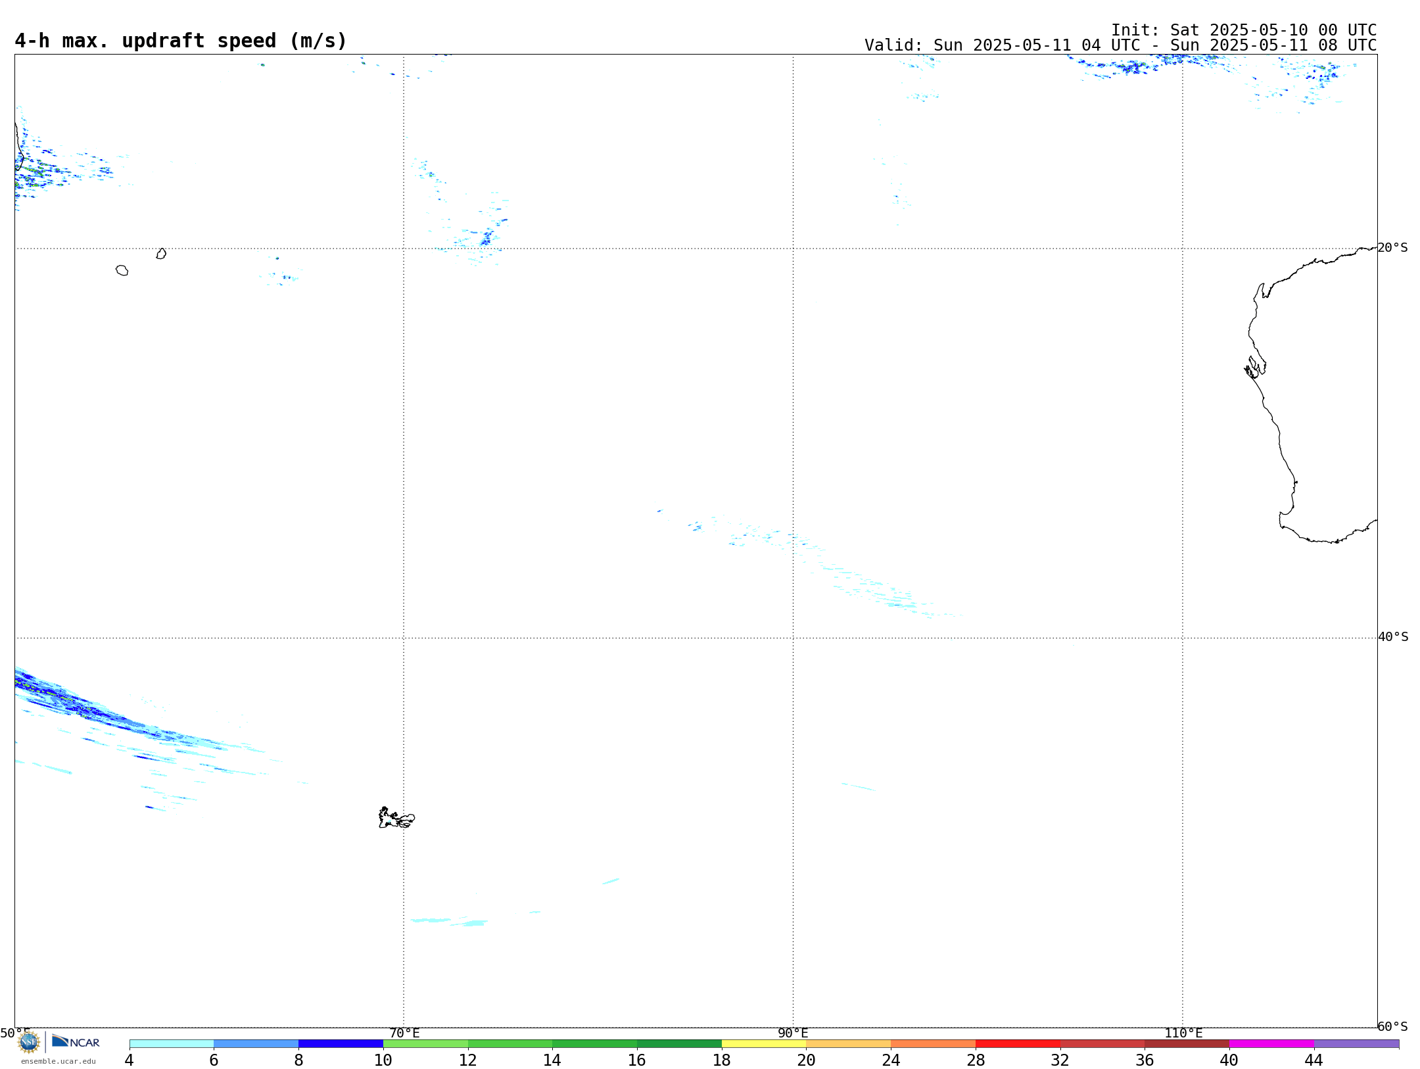Pick the yellow 18-20 colorbar segment

(x=764, y=1044)
